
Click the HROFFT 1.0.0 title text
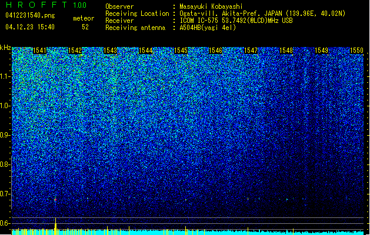tap(46, 5)
